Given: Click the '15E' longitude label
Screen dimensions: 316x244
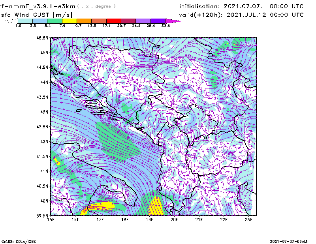Looking at the screenshot, I should click(x=51, y=220).
